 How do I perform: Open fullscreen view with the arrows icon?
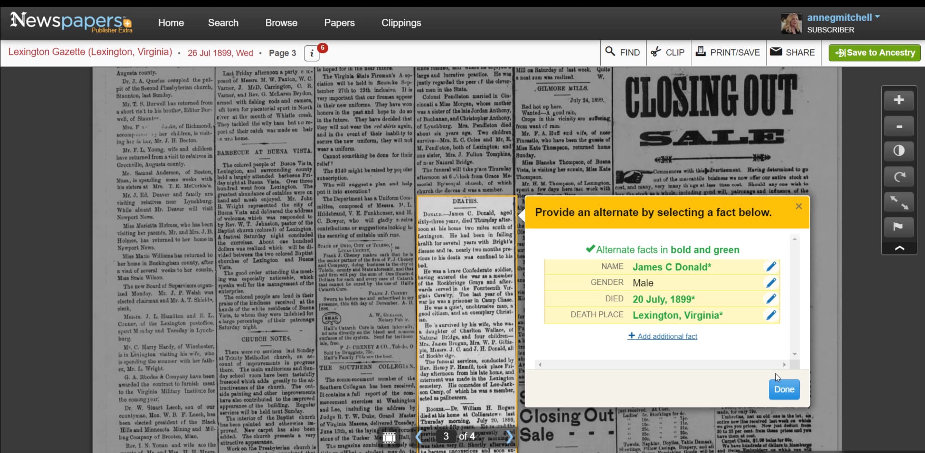tap(899, 202)
